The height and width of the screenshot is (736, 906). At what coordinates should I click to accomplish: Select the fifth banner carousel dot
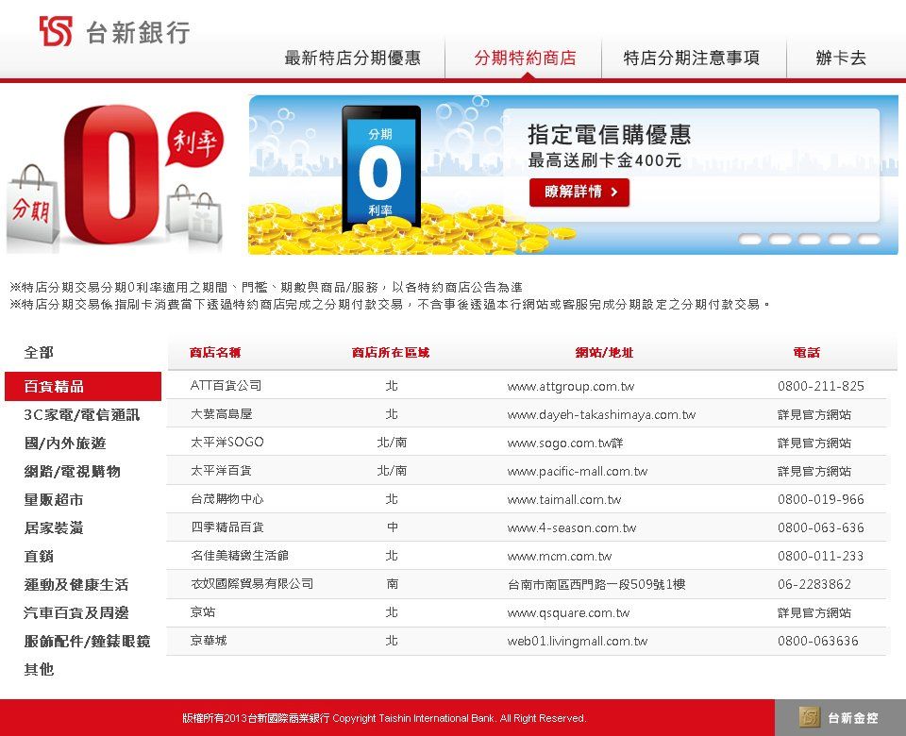tap(868, 239)
